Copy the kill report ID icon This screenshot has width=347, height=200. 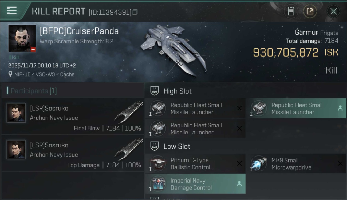pos(135,12)
